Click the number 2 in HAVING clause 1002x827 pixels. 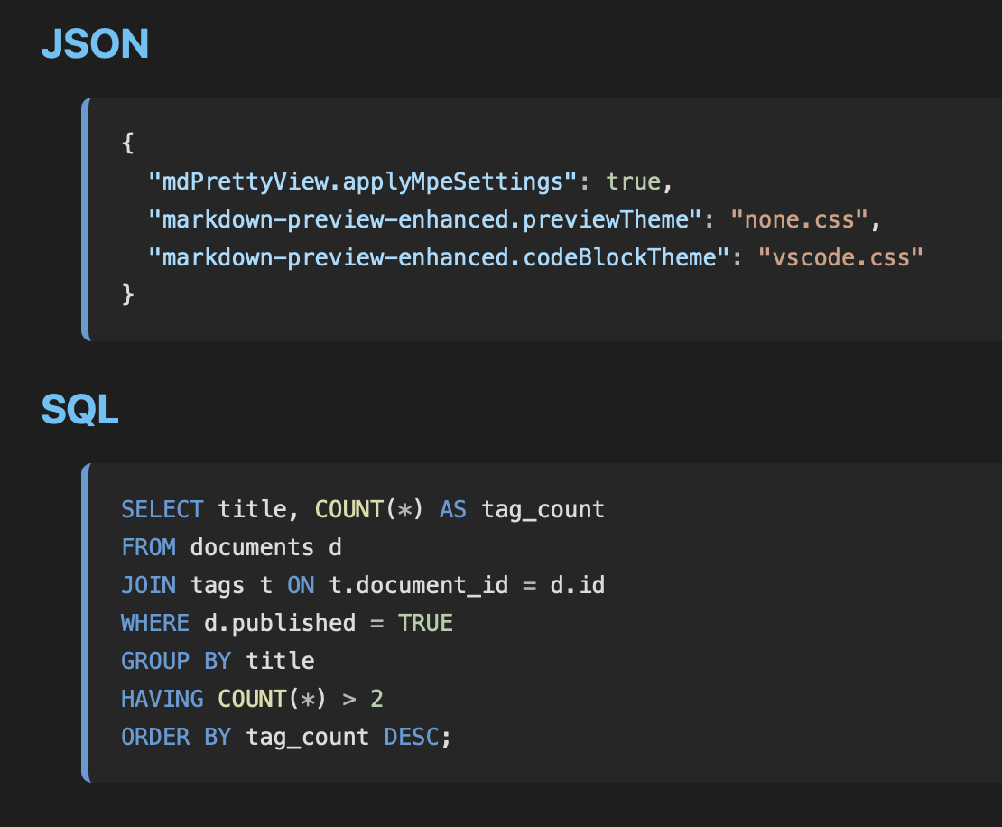(x=376, y=699)
